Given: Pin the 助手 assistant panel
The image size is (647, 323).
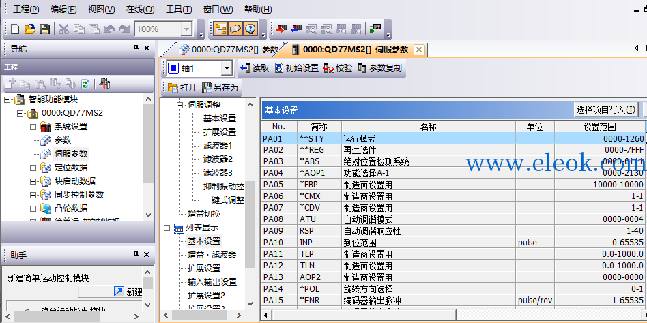Looking at the screenshot, I should click(x=136, y=255).
